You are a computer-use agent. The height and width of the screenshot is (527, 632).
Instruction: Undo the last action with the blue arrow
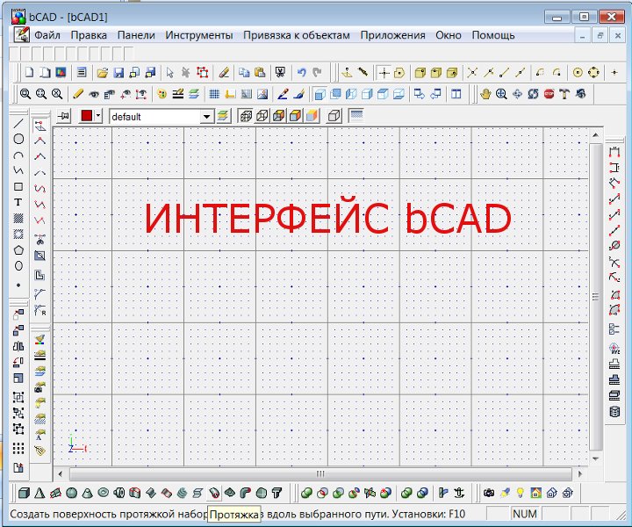point(301,73)
